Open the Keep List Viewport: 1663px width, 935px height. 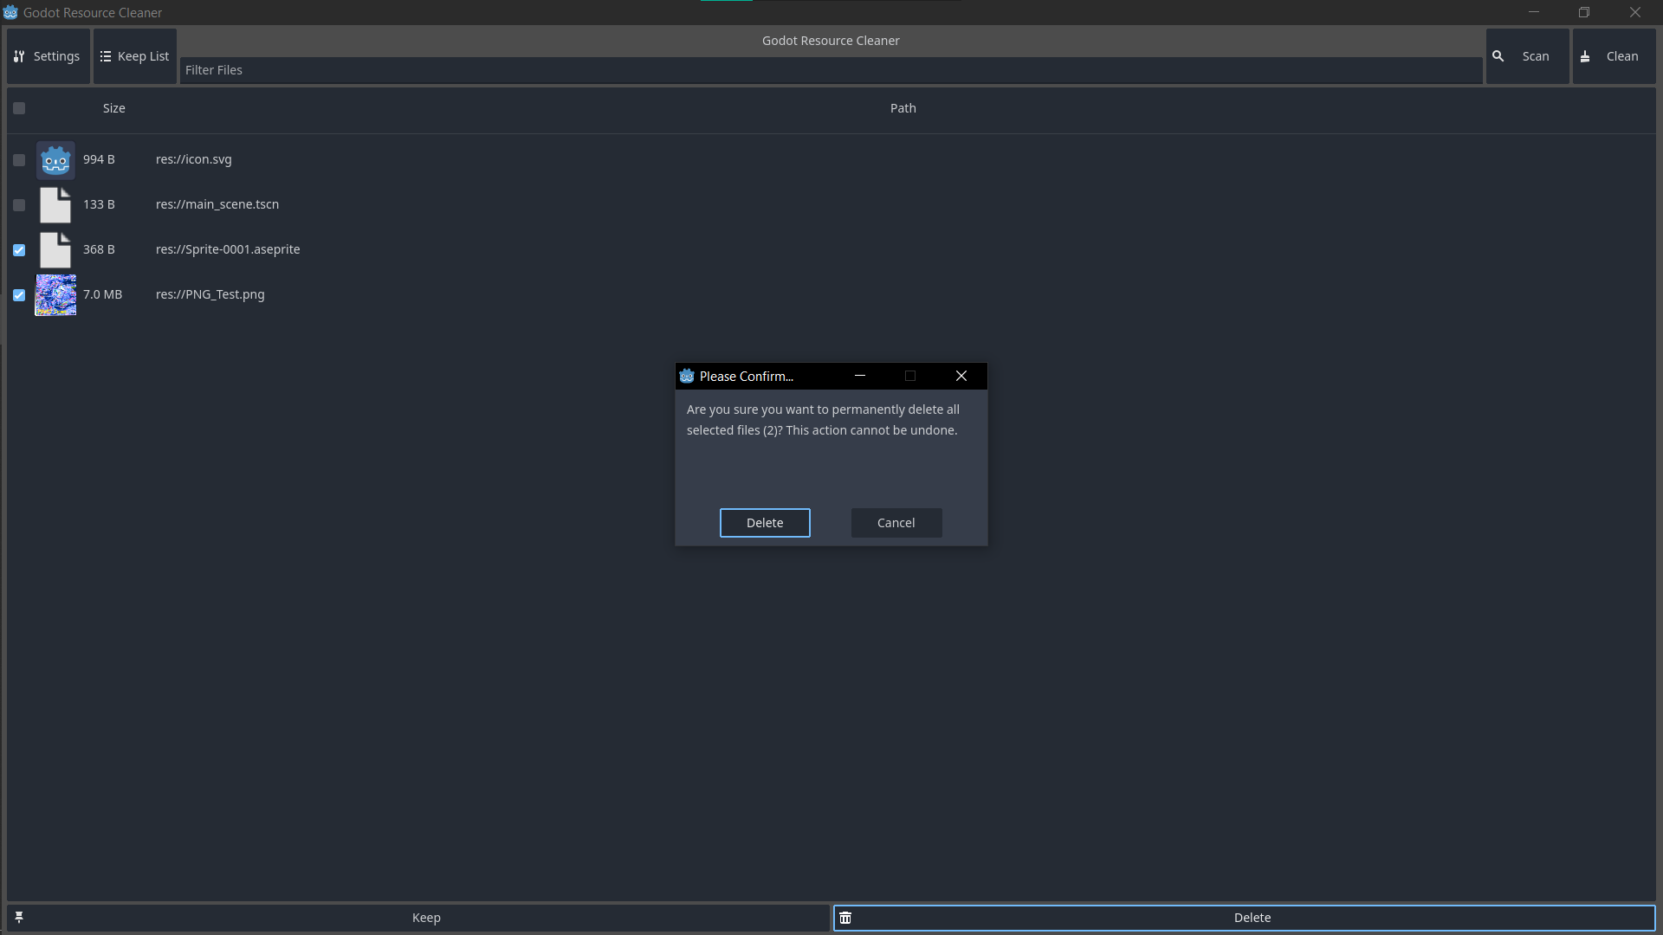tap(135, 56)
